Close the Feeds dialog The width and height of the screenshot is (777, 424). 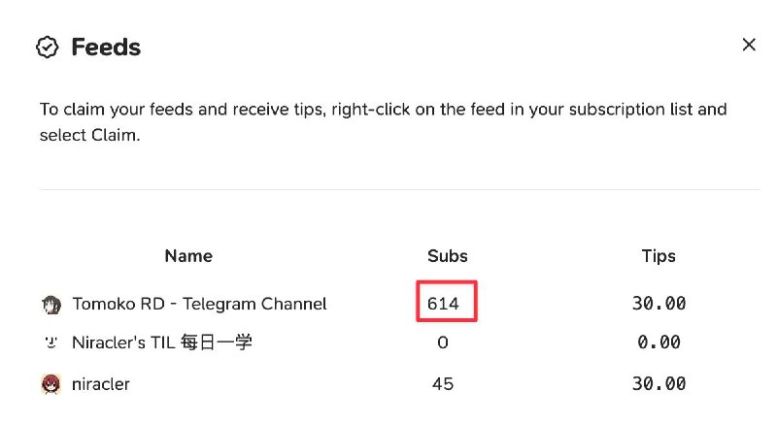coord(748,45)
